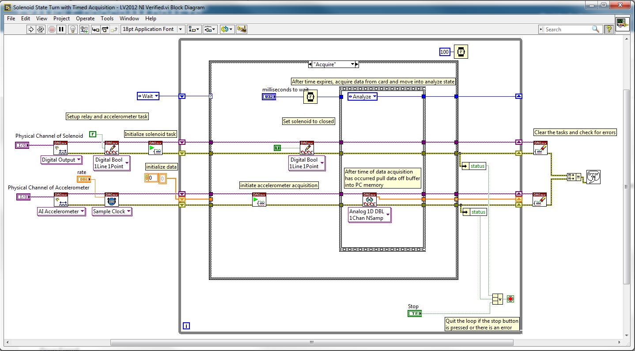This screenshot has width=635, height=351.
Task: Select the Wait (ms) function beside milliseconds to wait
Action: coord(310,97)
